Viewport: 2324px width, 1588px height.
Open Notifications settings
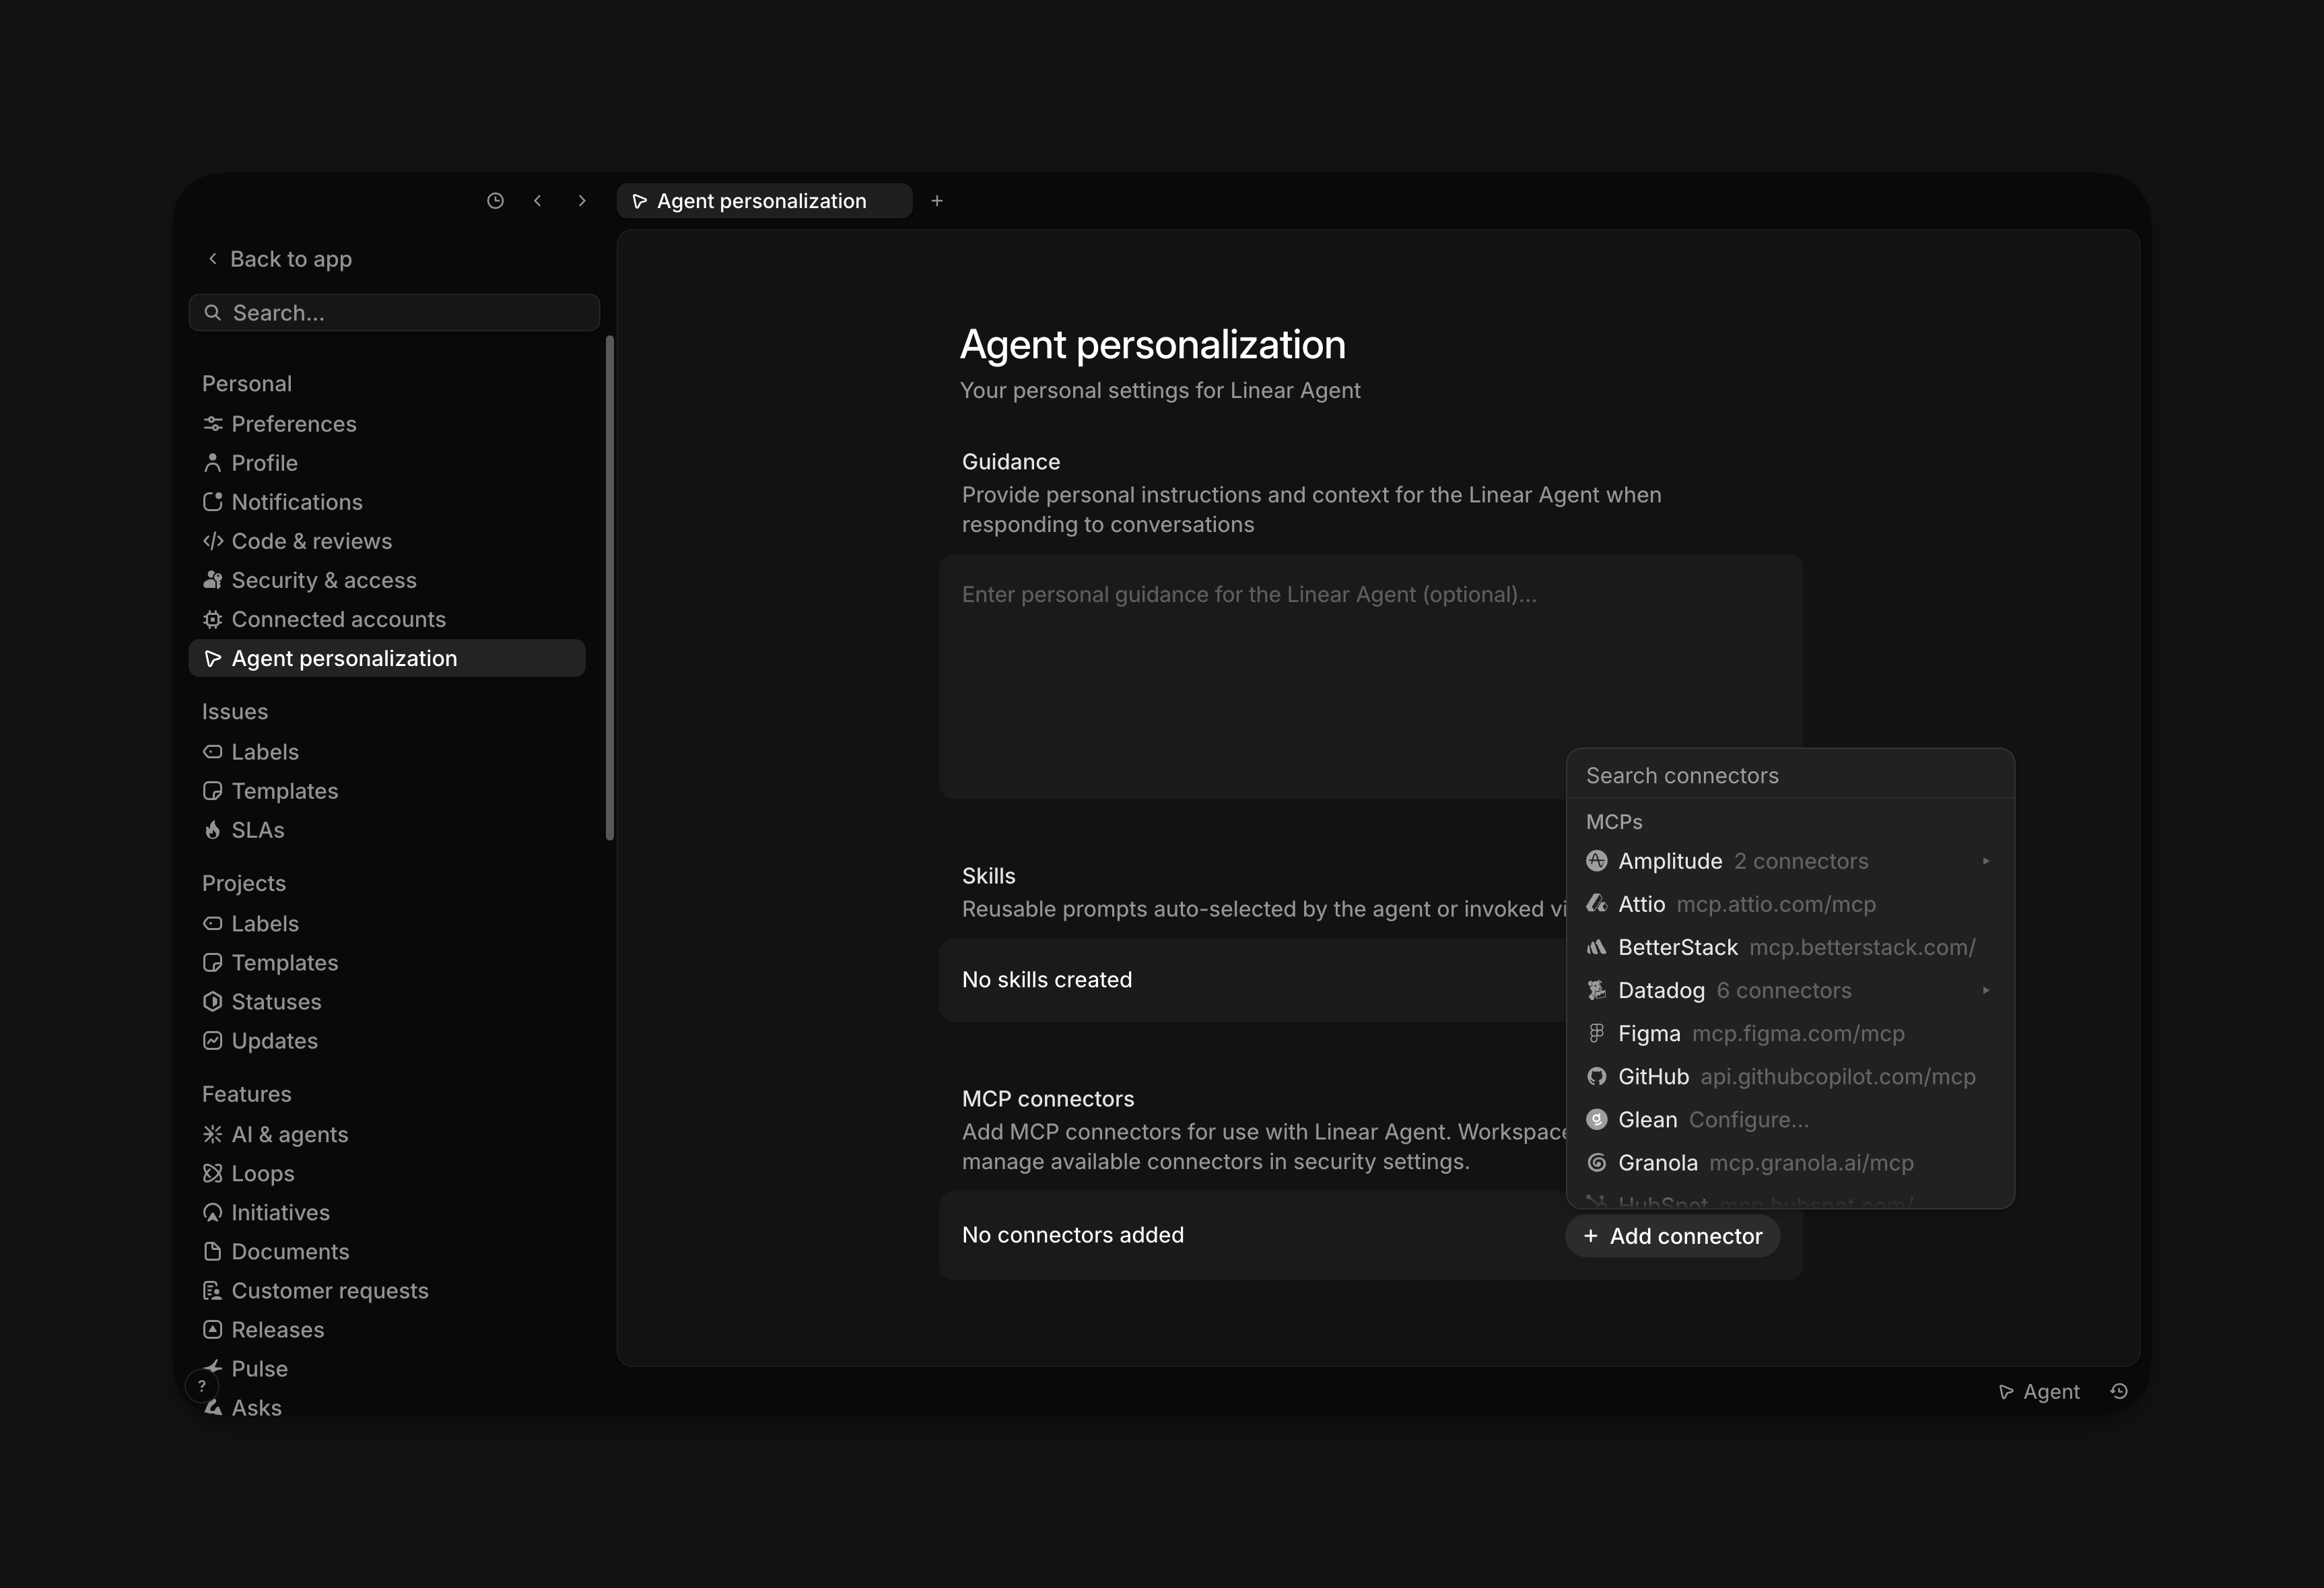pyautogui.click(x=387, y=501)
